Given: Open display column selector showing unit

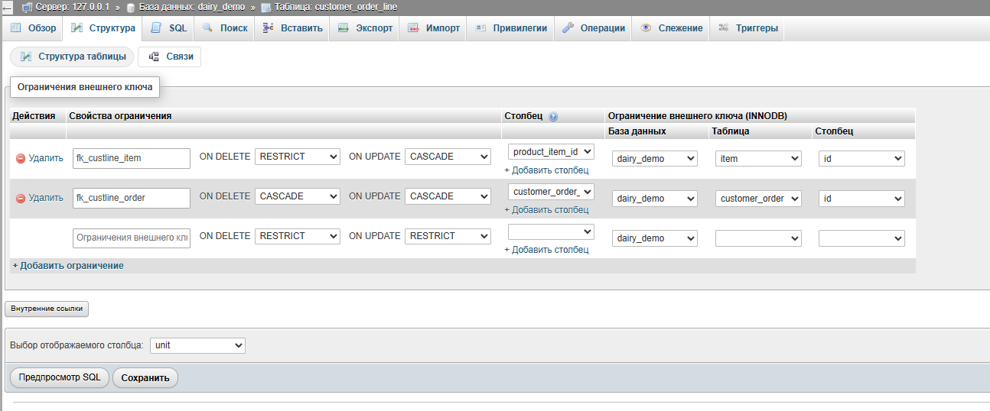Looking at the screenshot, I should click(197, 345).
